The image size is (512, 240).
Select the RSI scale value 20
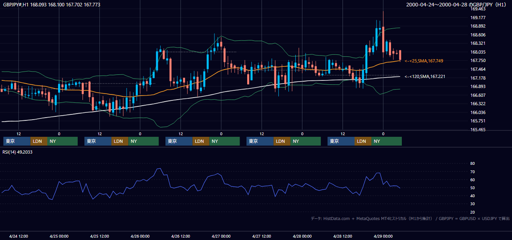pos(473,212)
